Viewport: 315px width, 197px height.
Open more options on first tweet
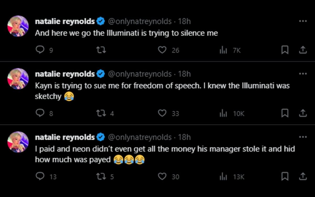coord(303,21)
